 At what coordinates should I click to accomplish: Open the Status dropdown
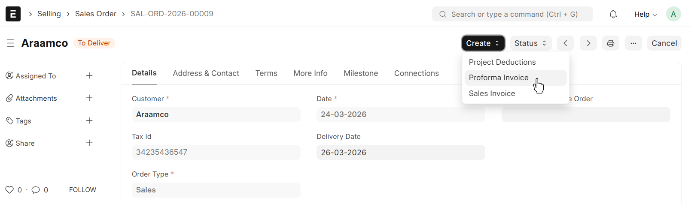(530, 43)
